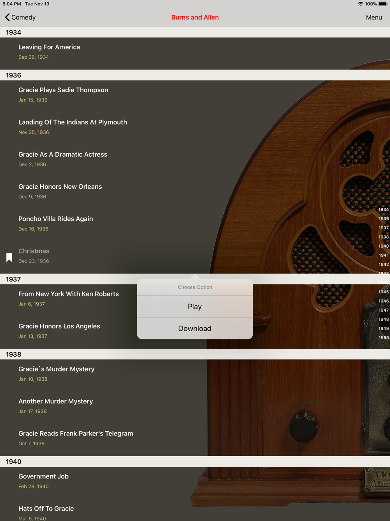Jump to 1945 in the year index
The height and width of the screenshot is (521, 390).
(x=383, y=292)
